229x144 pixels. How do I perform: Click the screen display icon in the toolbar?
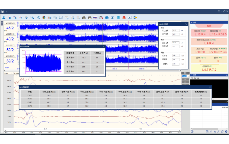click(61, 18)
